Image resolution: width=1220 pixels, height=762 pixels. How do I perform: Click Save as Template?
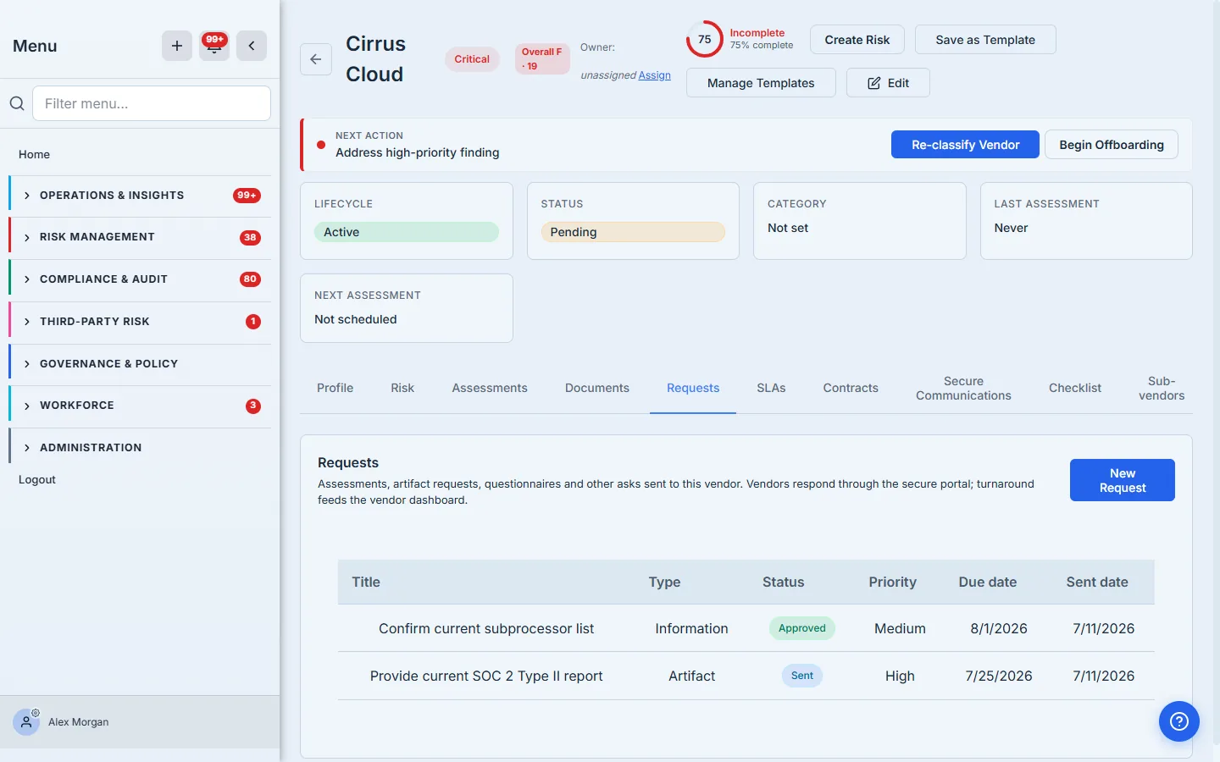tap(985, 40)
